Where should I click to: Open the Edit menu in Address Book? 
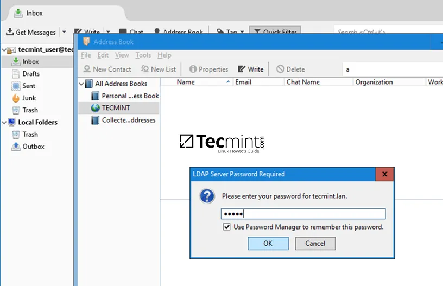pyautogui.click(x=103, y=55)
